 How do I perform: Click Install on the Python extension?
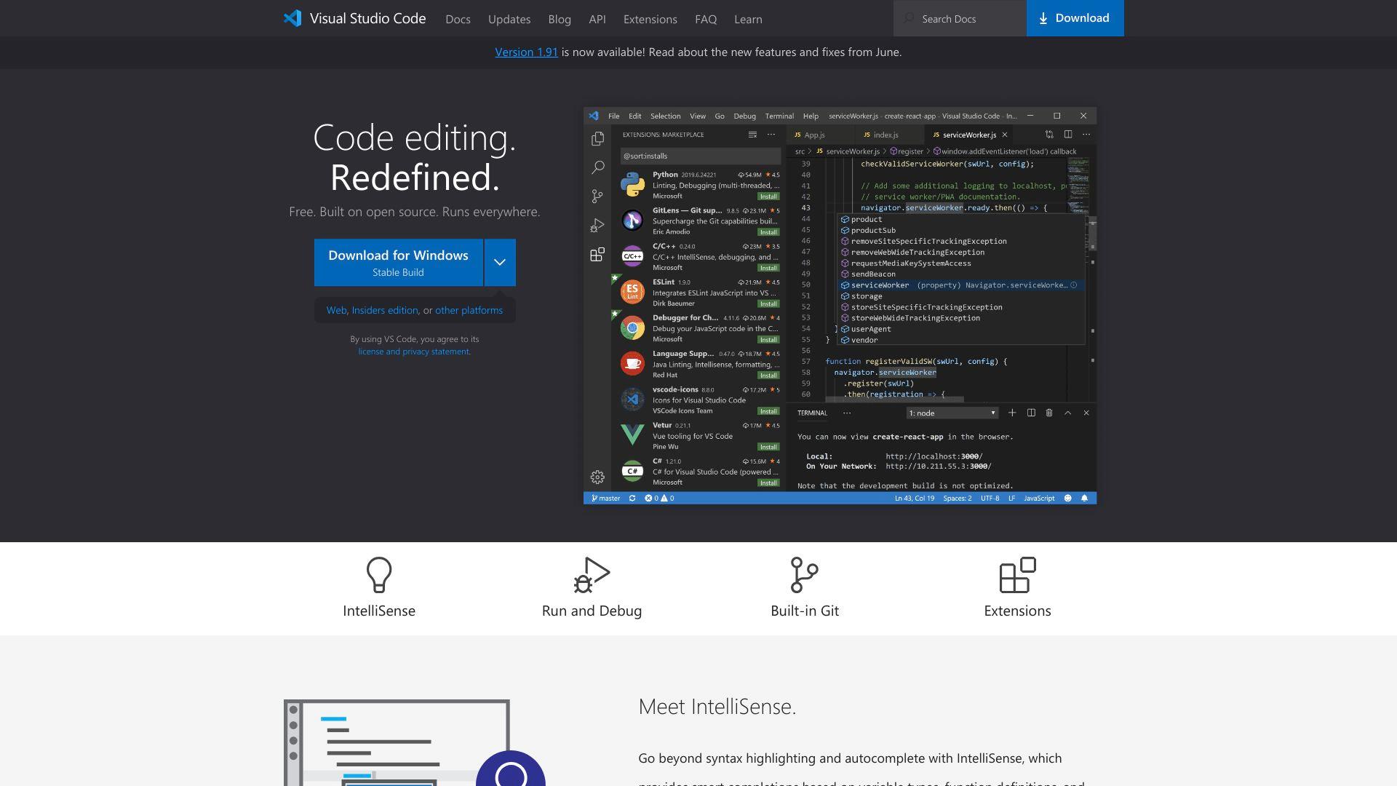(x=768, y=196)
